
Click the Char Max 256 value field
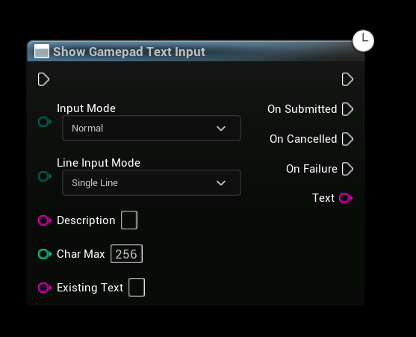pos(126,254)
